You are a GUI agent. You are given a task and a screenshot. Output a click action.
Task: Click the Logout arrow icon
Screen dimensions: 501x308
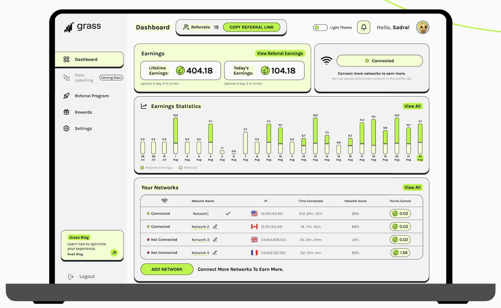tap(71, 277)
